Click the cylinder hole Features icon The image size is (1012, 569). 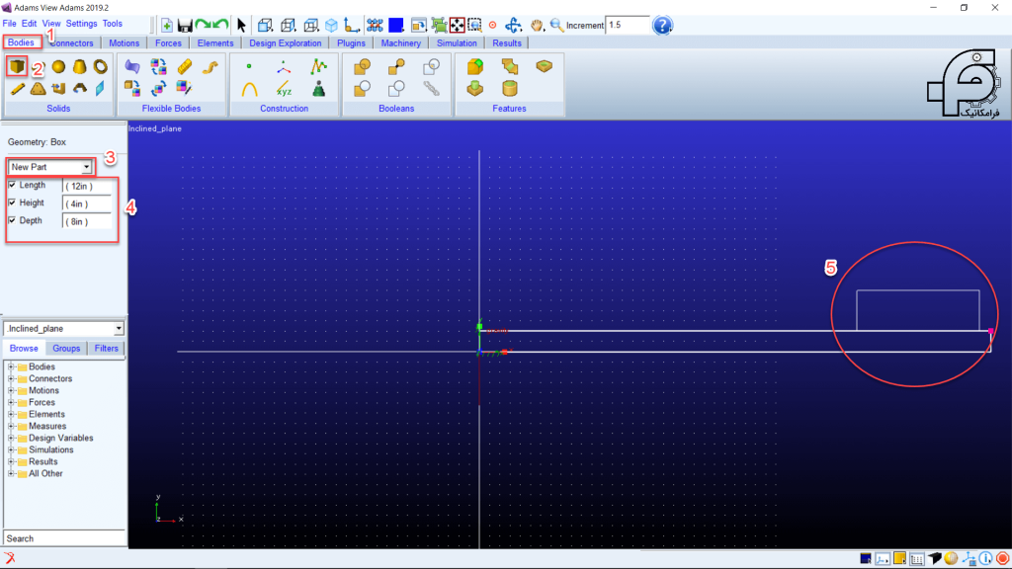pyautogui.click(x=510, y=88)
